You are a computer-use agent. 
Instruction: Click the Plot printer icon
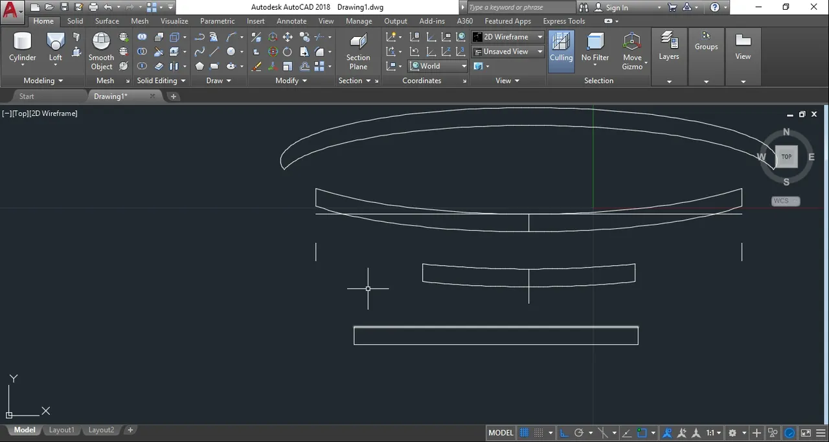(x=93, y=8)
